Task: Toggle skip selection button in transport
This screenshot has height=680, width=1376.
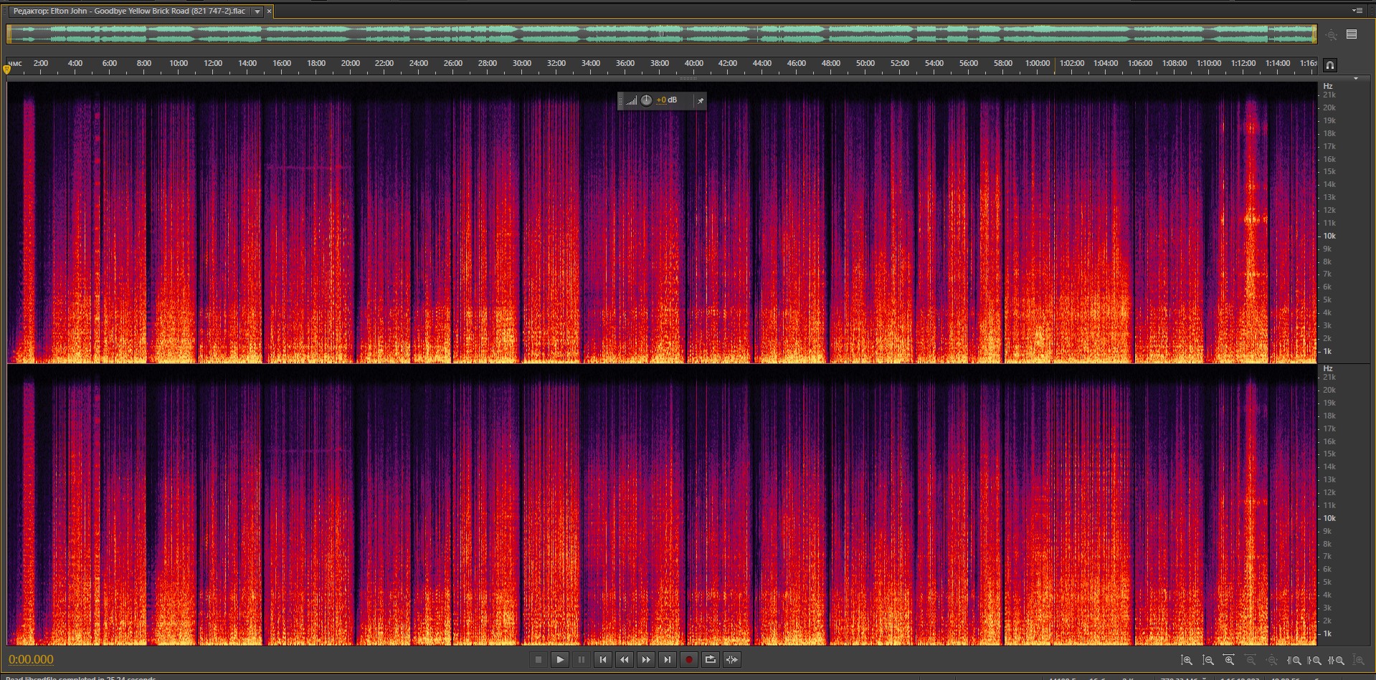Action: click(732, 660)
